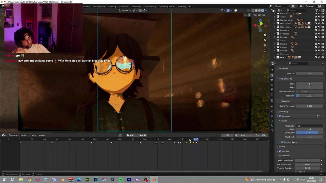Screen dimensions: 326x183
Task: Toggle the Custom Range checkbox
Action: pos(282,142)
